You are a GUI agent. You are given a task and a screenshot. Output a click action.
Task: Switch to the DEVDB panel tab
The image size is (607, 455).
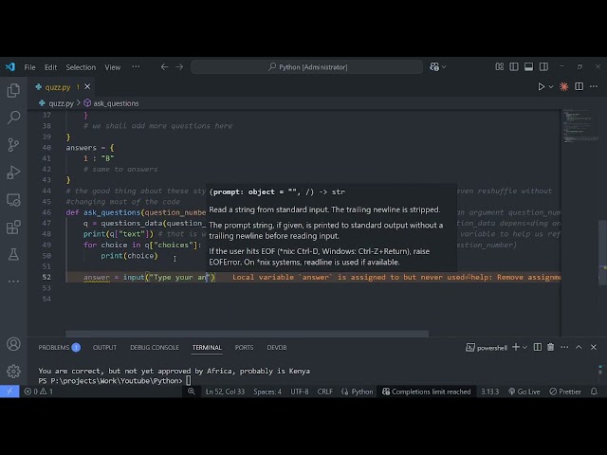[x=277, y=348]
